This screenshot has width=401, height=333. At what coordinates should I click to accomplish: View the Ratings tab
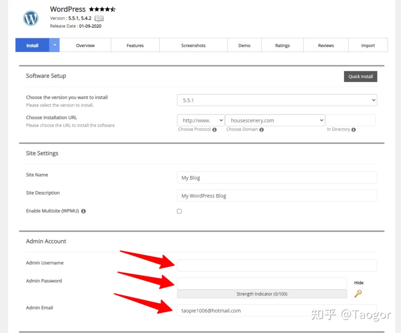tap(282, 45)
